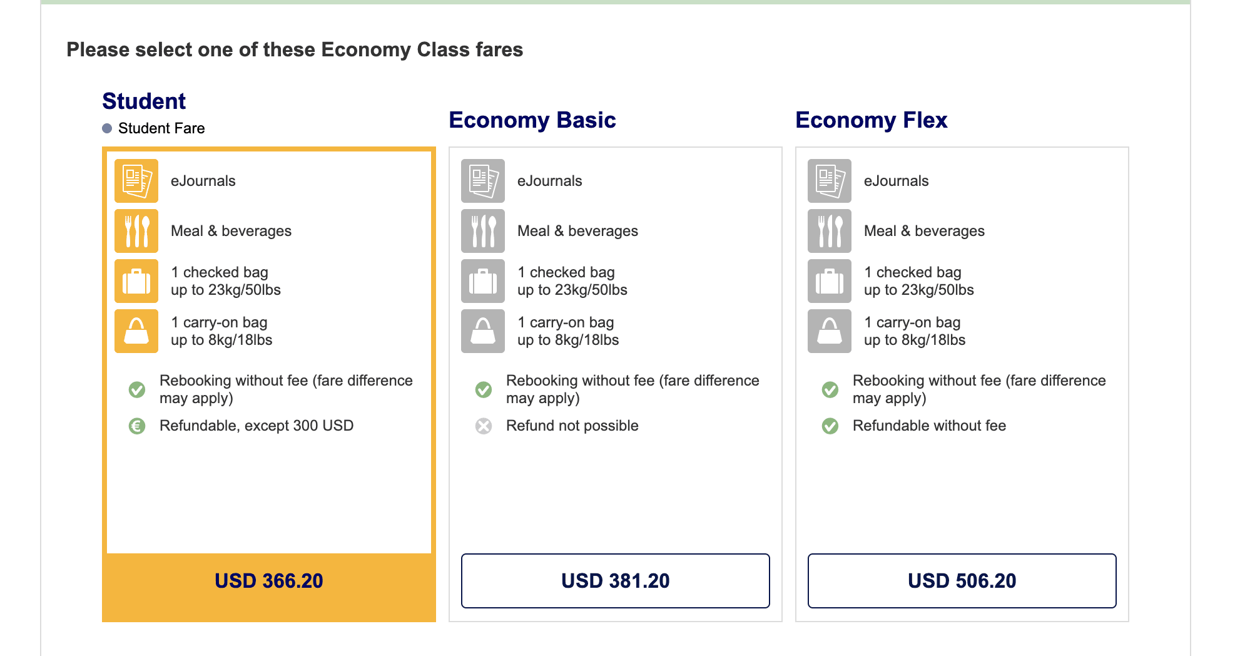Viewport: 1235px width, 656px height.
Task: Click the carry-on bag icon in Student fare
Action: (x=136, y=331)
